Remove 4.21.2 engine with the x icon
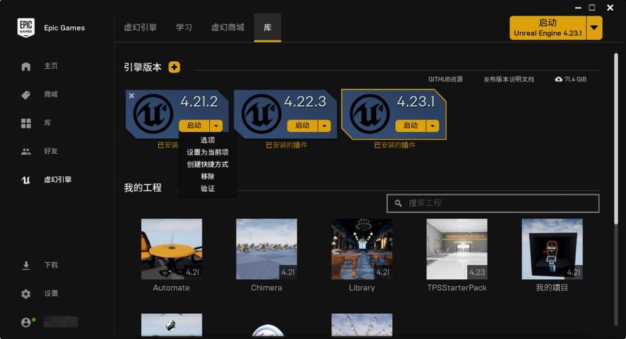626x339 pixels. coord(132,96)
